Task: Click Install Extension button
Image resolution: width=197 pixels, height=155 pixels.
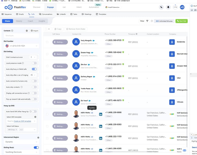Action: point(112,7)
